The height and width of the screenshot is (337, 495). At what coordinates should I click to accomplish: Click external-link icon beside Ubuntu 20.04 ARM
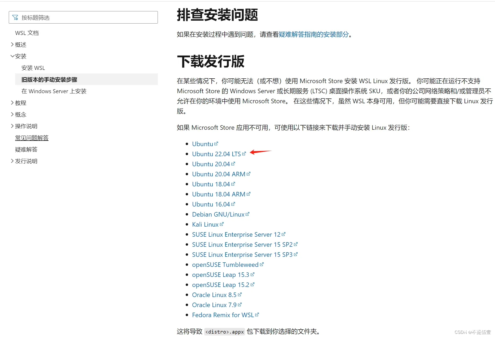249,174
